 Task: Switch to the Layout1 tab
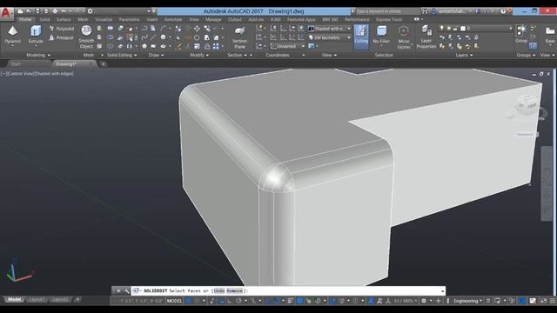click(x=36, y=300)
